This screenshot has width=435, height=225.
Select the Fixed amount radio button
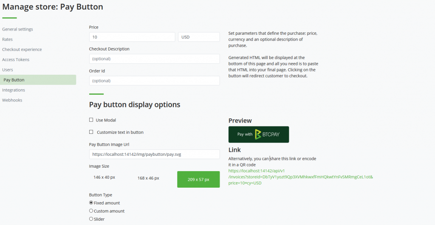tap(91, 202)
